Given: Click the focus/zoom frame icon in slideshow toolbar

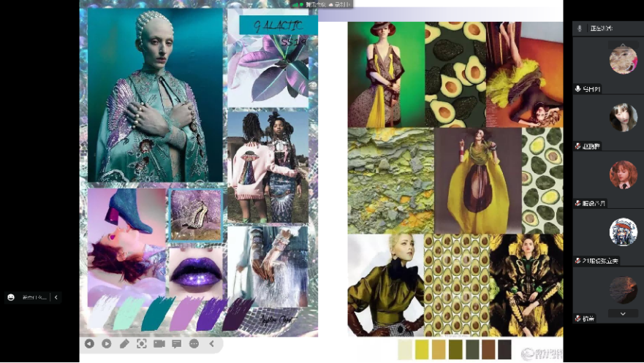Looking at the screenshot, I should (142, 344).
